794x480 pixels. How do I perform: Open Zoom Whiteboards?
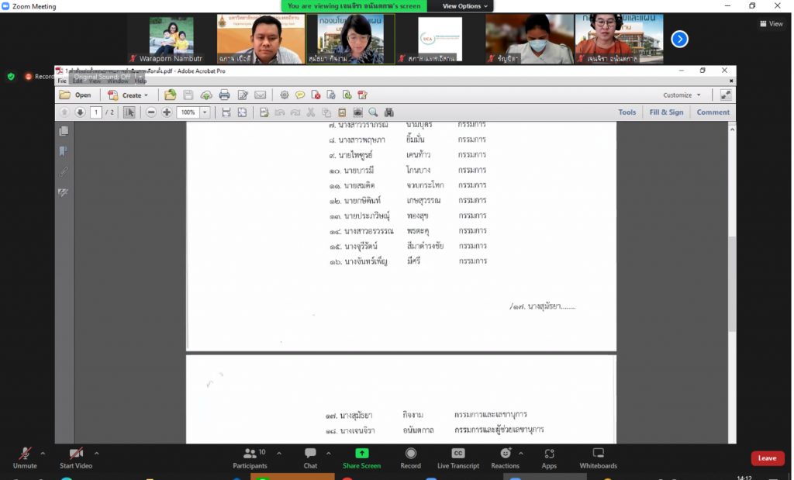tap(598, 457)
